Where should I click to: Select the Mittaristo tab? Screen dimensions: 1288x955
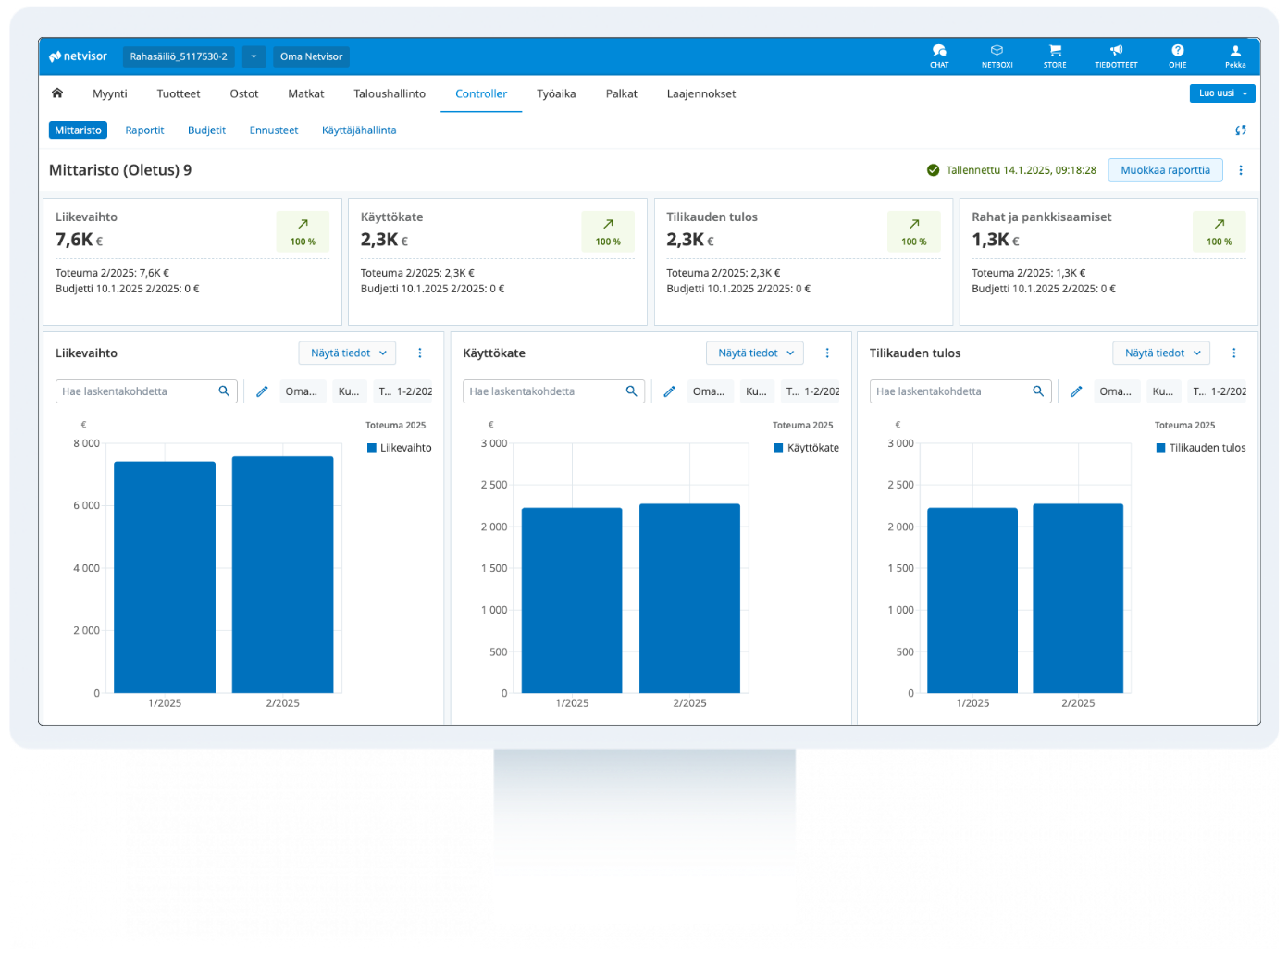tap(78, 130)
